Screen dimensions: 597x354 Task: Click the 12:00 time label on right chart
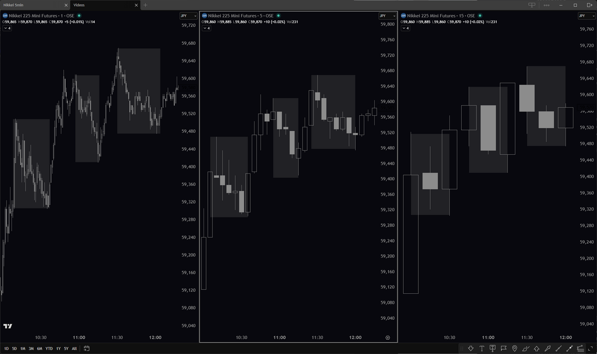tap(566, 338)
